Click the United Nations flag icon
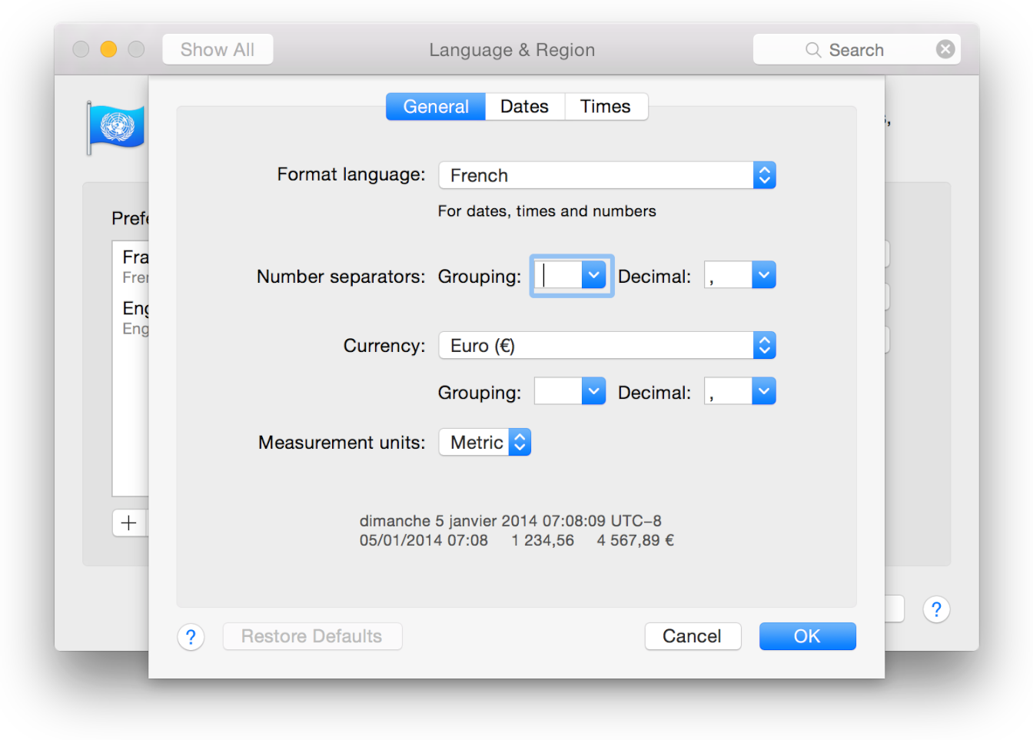The height and width of the screenshot is (740, 1033). pyautogui.click(x=116, y=127)
